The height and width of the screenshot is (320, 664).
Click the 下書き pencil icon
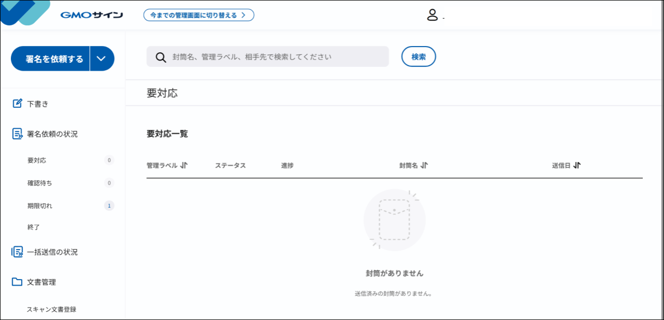[18, 104]
